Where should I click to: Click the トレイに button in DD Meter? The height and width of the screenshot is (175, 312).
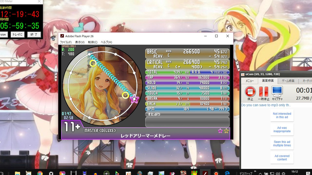[x=17, y=34]
